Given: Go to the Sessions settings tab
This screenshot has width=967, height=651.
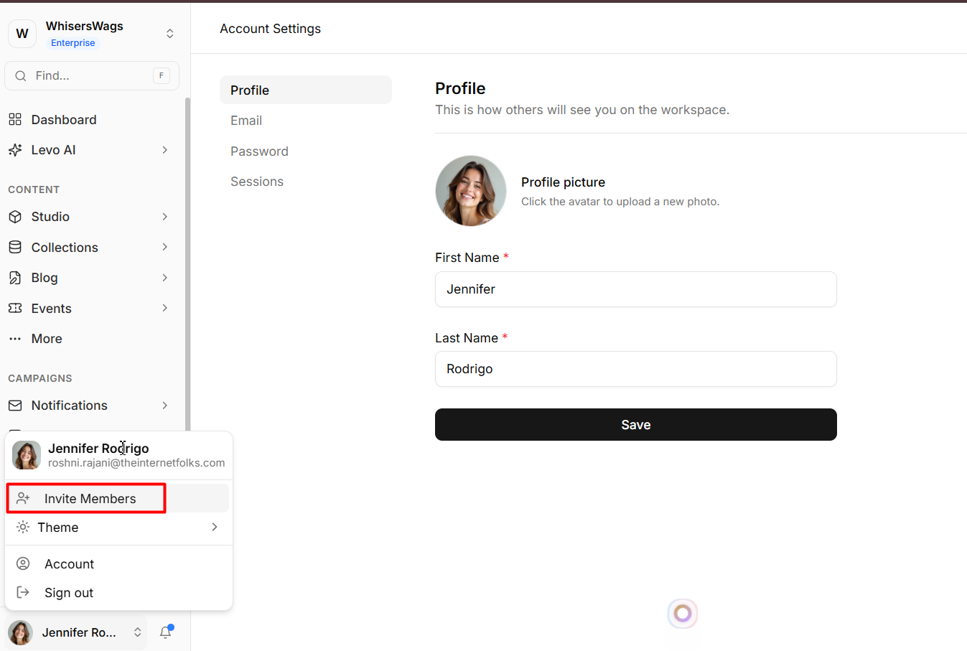Looking at the screenshot, I should [257, 182].
